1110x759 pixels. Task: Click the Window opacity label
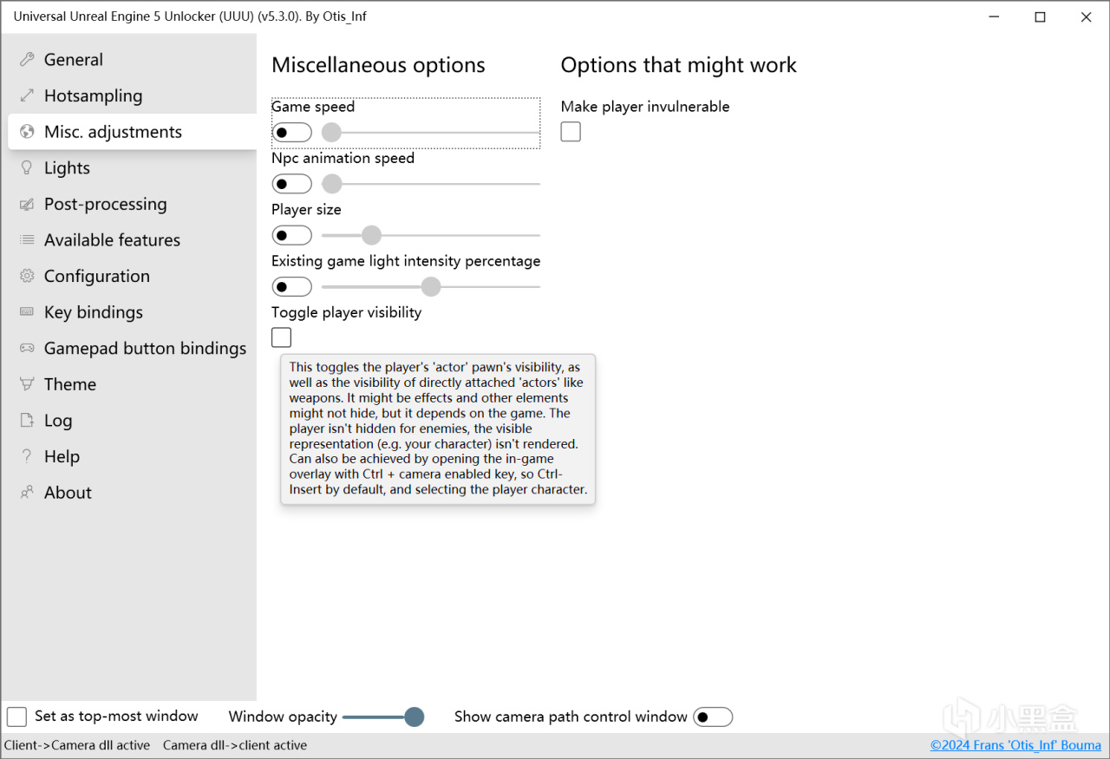click(x=283, y=716)
